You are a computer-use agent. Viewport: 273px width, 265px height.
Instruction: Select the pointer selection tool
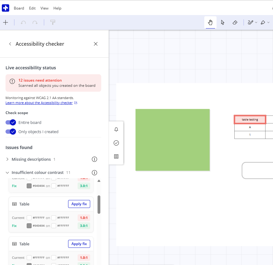point(222,22)
